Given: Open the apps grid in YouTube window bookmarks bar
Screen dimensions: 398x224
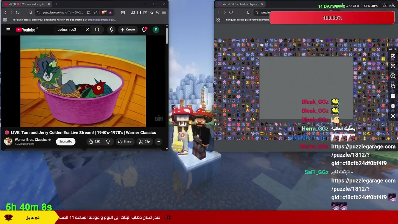Looking at the screenshot, I should coord(5,20).
